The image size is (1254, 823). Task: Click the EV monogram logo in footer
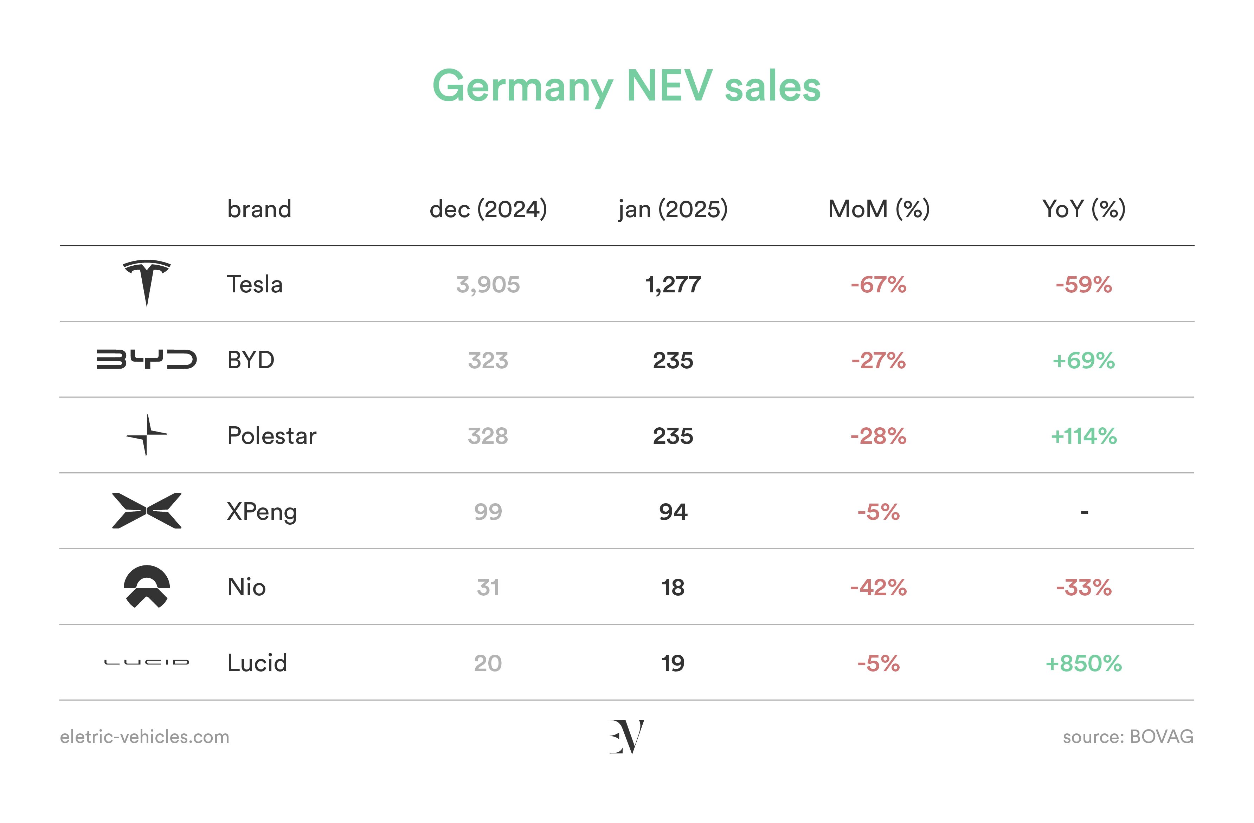click(626, 736)
